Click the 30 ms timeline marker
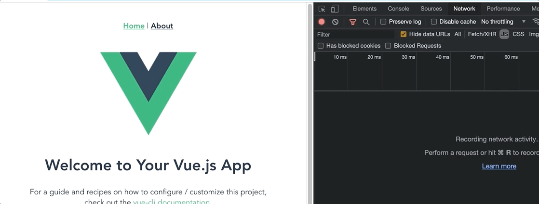 point(408,57)
